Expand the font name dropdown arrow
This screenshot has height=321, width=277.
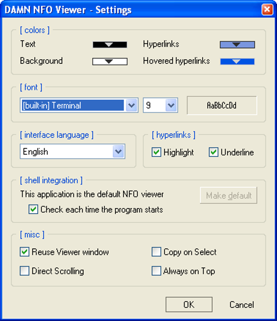tap(131, 105)
